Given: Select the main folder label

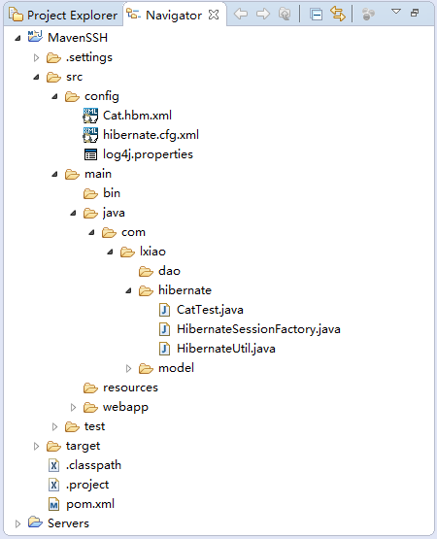Looking at the screenshot, I should (98, 174).
